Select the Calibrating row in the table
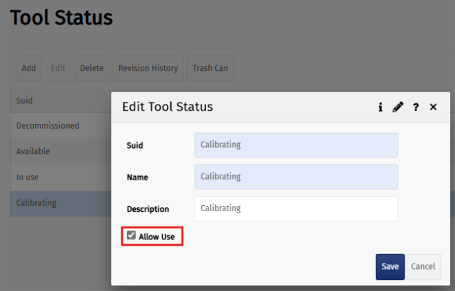The width and height of the screenshot is (455, 291). [x=37, y=203]
